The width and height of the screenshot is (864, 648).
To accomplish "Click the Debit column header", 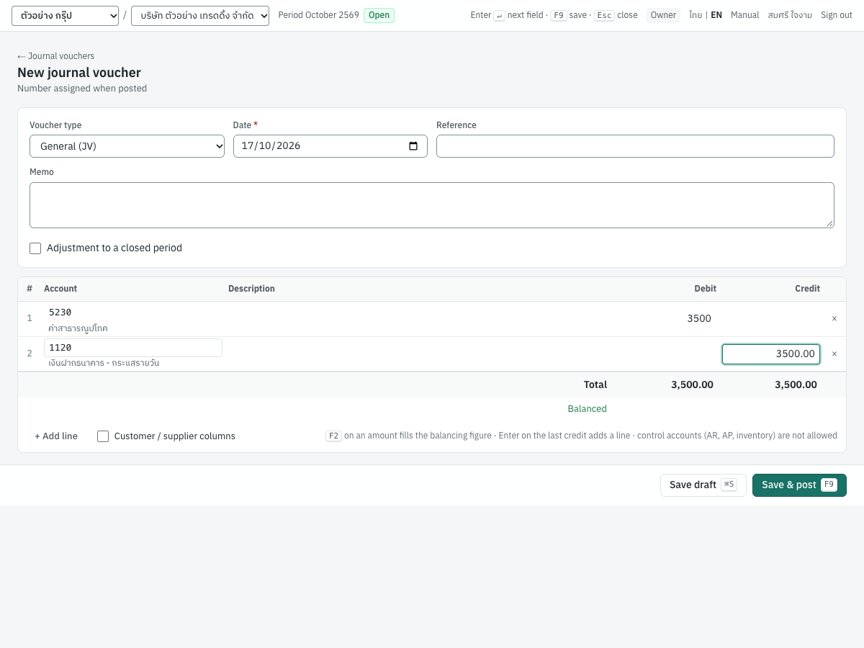I will click(705, 289).
